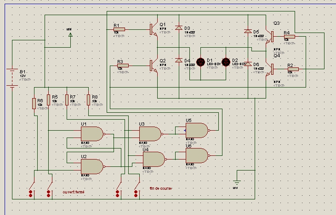
Task: Click the 'fin de course' text label
Action: pyautogui.click(x=161, y=188)
